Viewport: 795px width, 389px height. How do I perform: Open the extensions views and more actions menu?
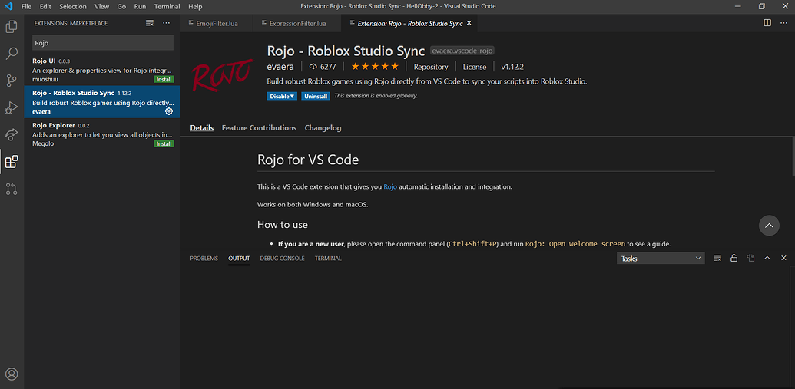[167, 23]
